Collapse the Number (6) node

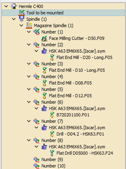click(x=29, y=102)
